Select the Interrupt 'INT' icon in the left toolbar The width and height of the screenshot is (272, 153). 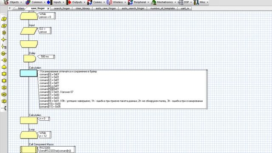pyautogui.click(x=4, y=94)
